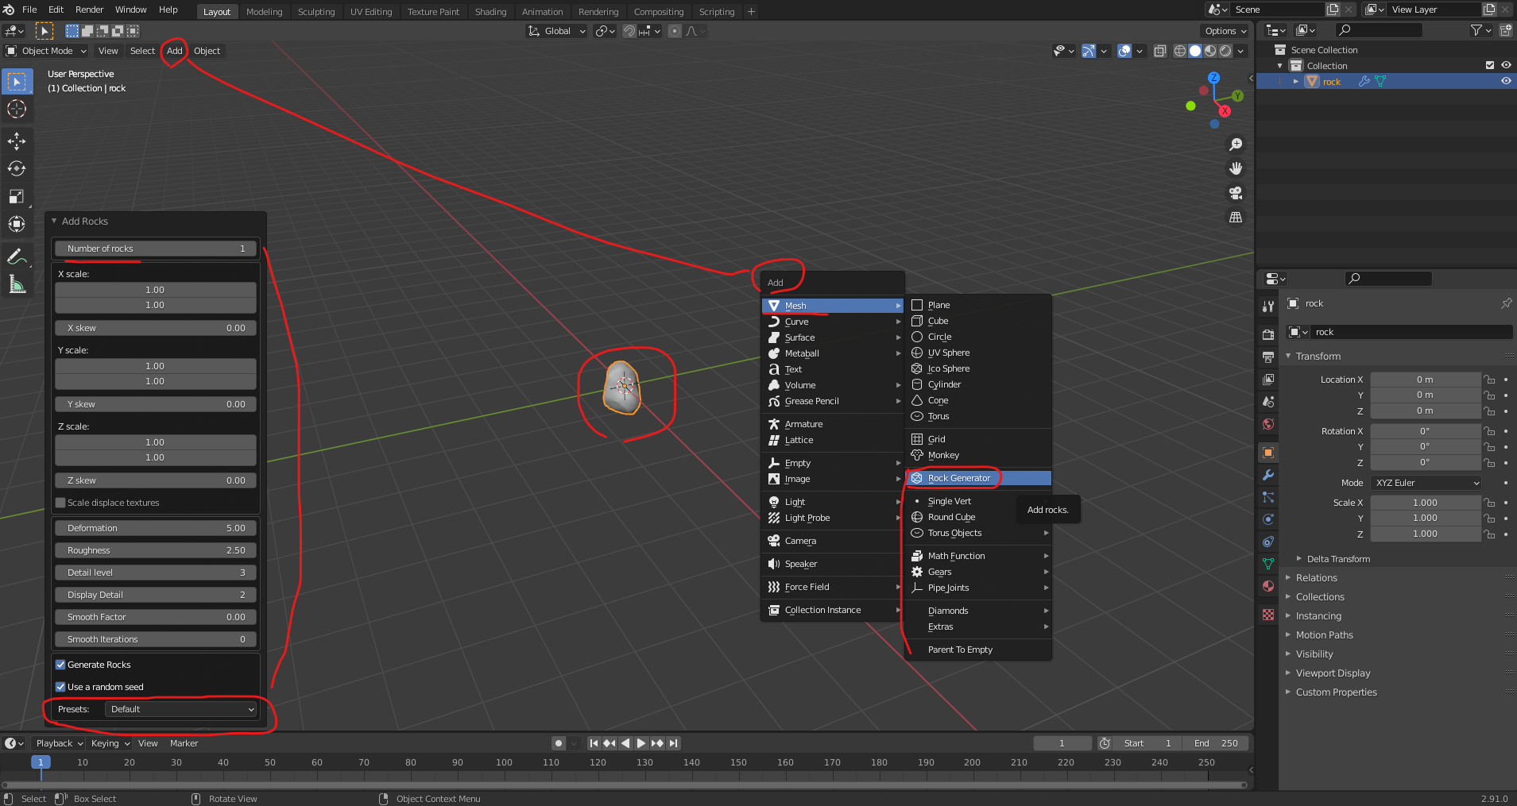Jump to timeline end frame

click(674, 743)
